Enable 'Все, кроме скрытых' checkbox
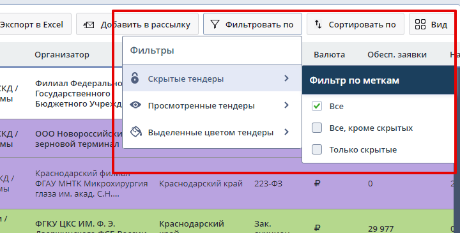 (x=317, y=128)
